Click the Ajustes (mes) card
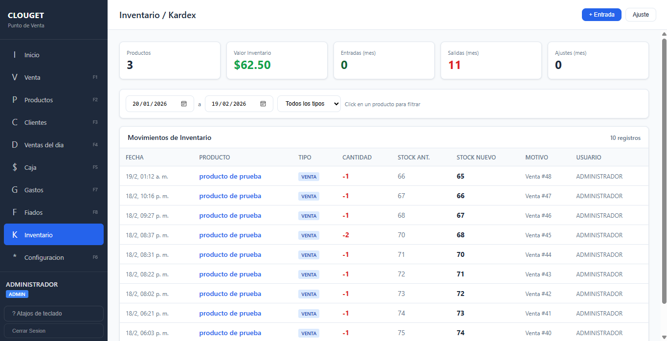This screenshot has height=341, width=667. [598, 60]
